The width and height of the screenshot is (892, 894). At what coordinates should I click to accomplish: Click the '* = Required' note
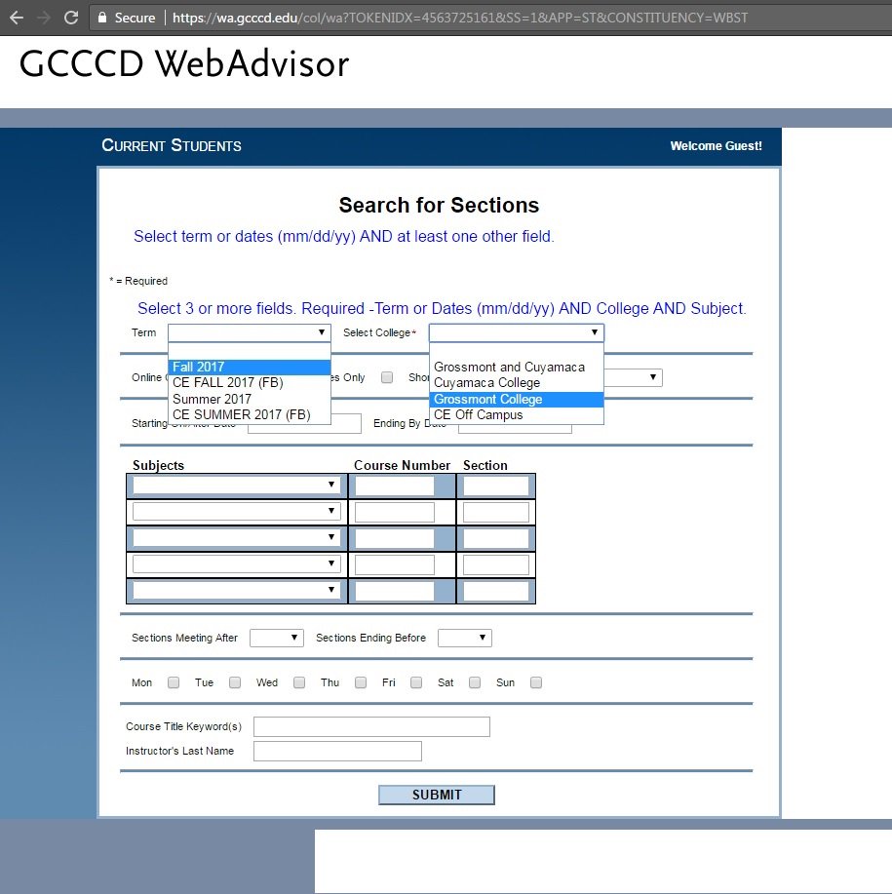[x=138, y=281]
